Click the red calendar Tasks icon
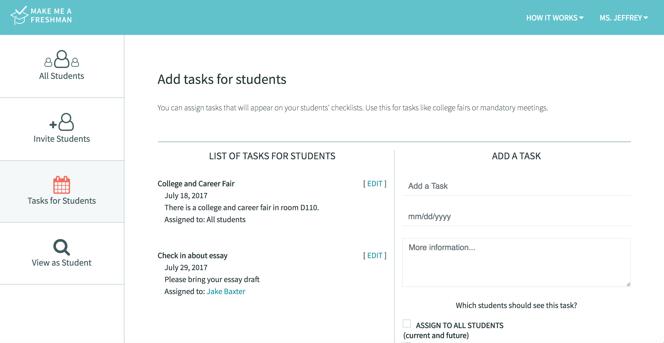 (x=62, y=185)
